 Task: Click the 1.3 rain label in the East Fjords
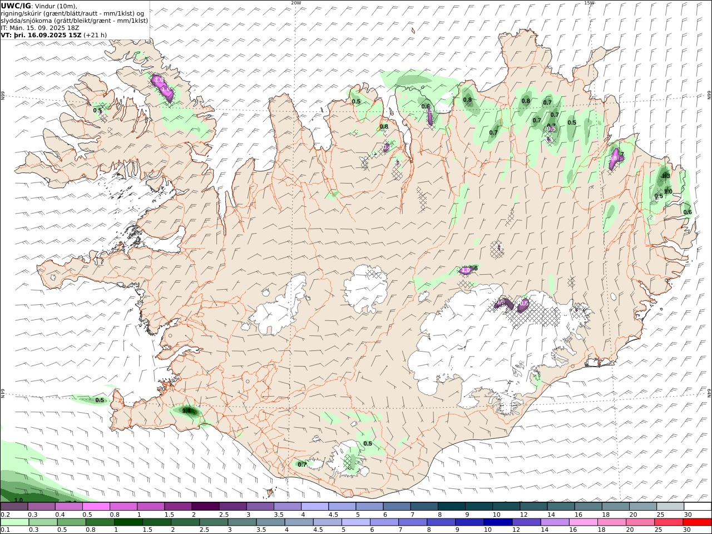pyautogui.click(x=665, y=176)
